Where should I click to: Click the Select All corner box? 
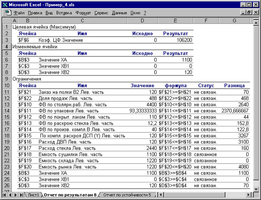pos(6,21)
